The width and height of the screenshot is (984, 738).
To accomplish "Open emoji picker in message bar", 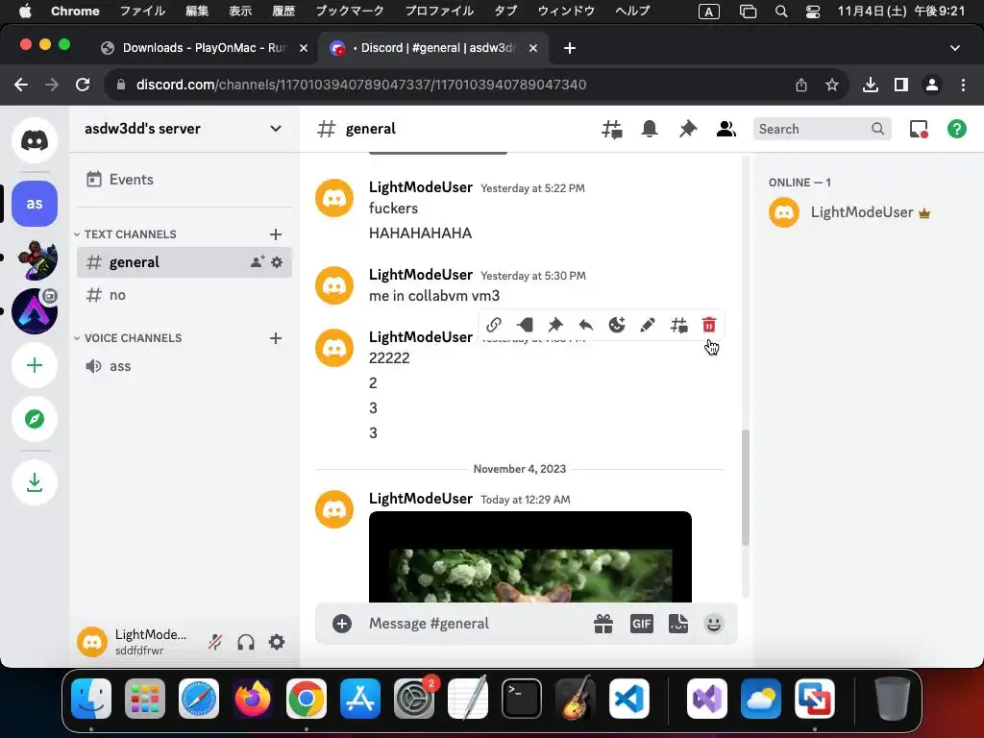I will click(x=714, y=623).
